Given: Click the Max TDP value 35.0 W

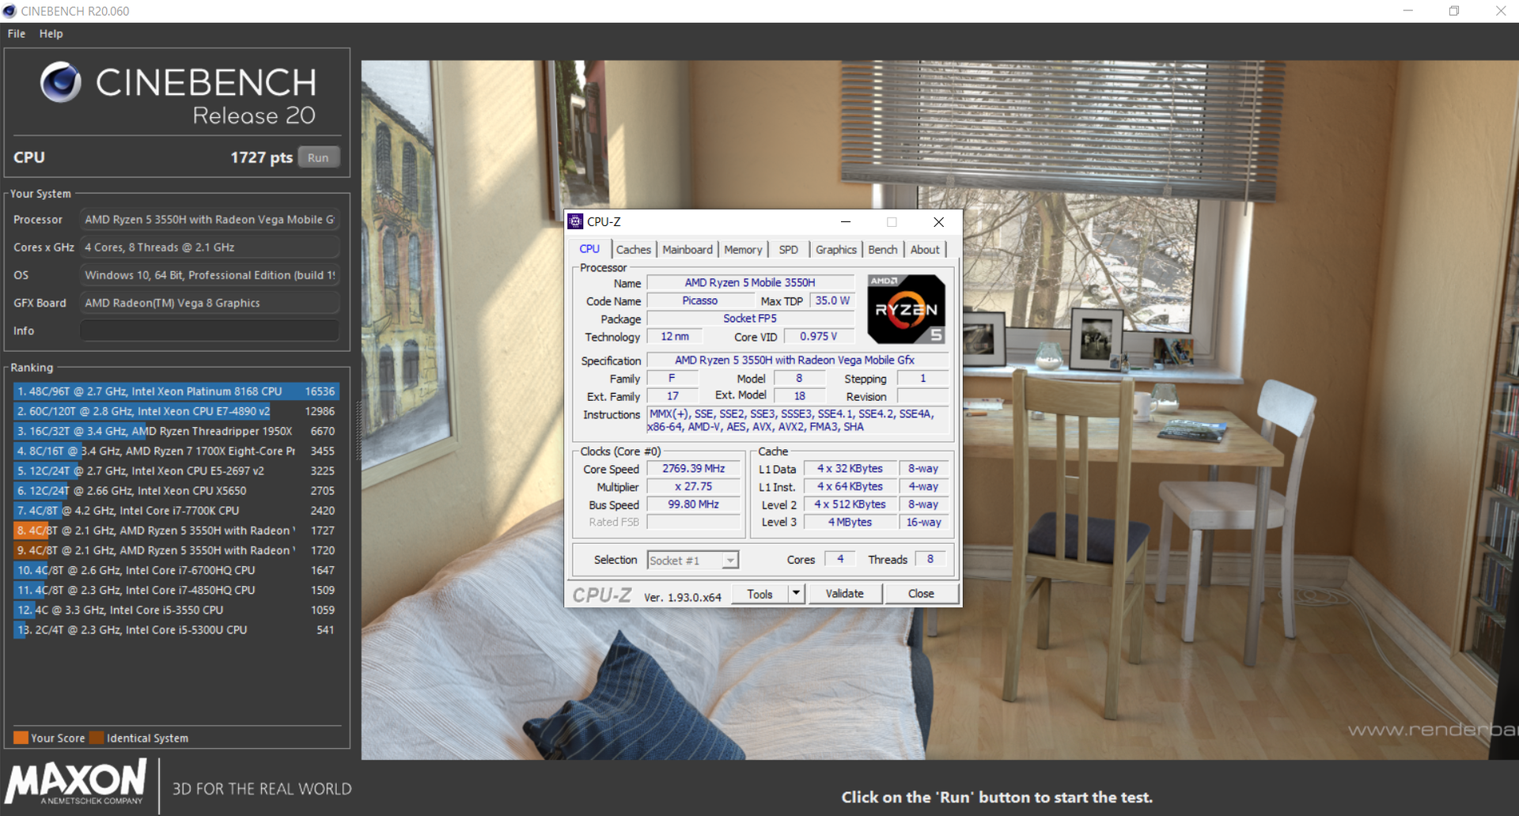Looking at the screenshot, I should coord(832,300).
